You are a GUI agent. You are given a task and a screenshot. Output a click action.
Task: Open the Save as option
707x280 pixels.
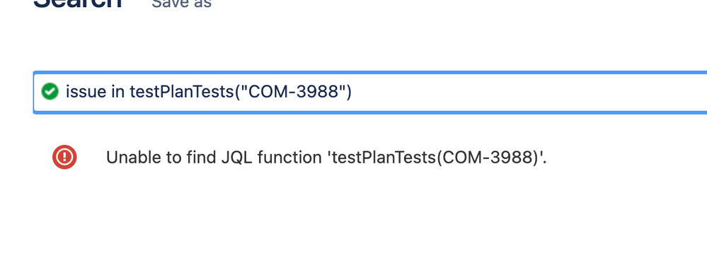point(181,4)
